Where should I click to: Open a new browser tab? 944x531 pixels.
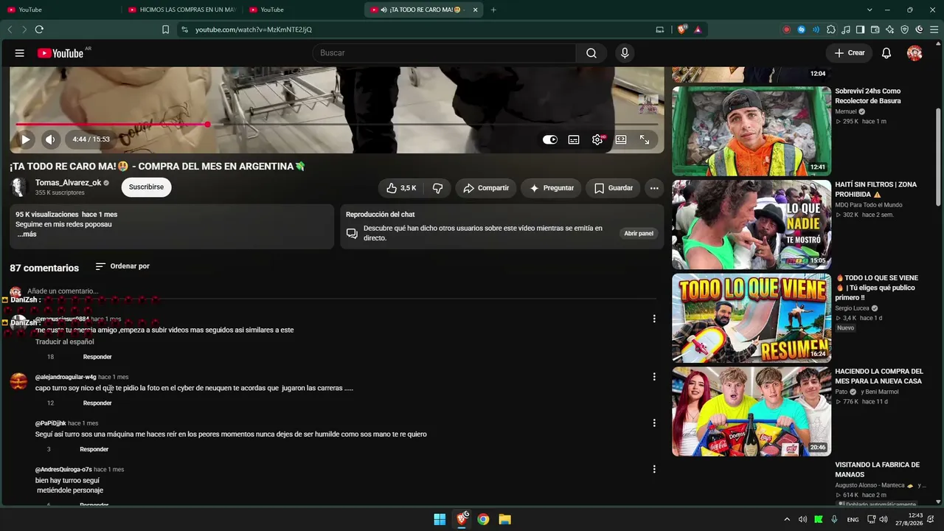tap(493, 10)
